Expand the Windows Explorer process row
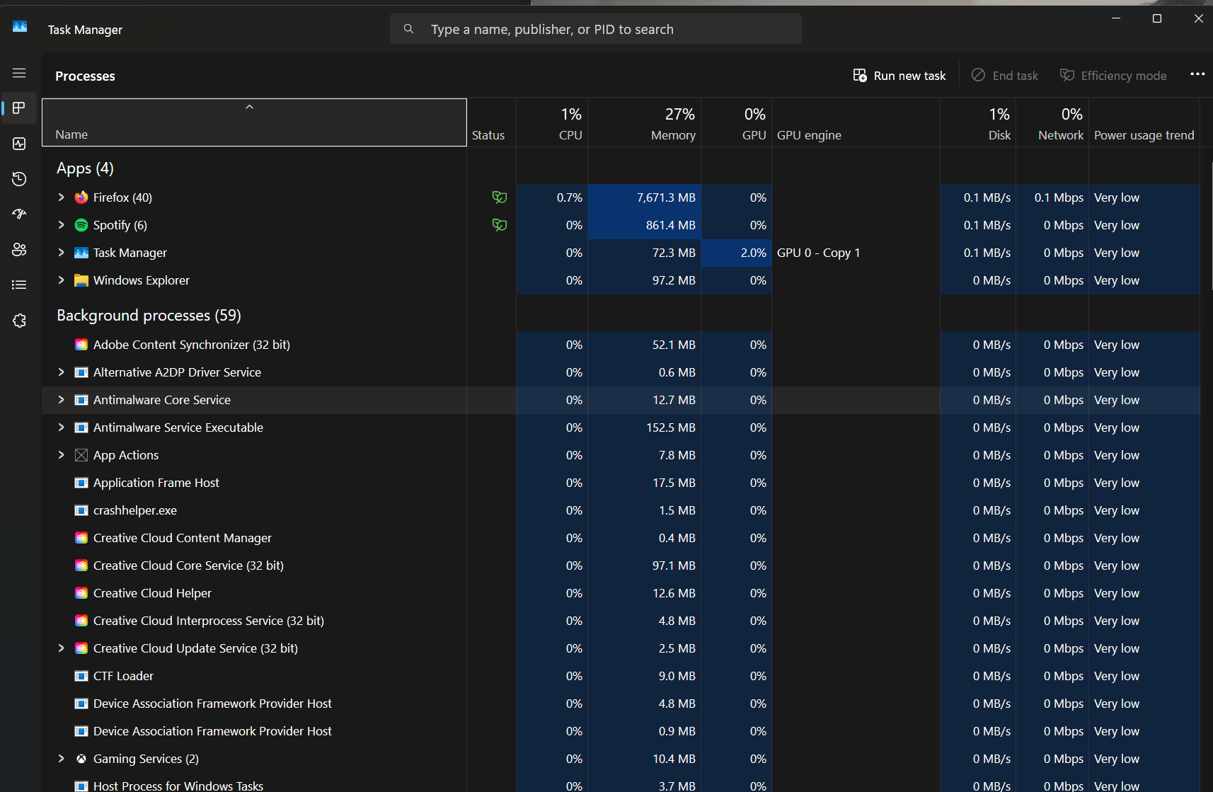Image resolution: width=1213 pixels, height=792 pixels. (61, 280)
